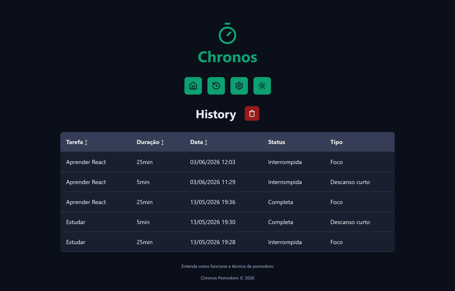455x291 pixels.
Task: Click Descanso curto in the 19:30 row
Action: click(x=350, y=222)
